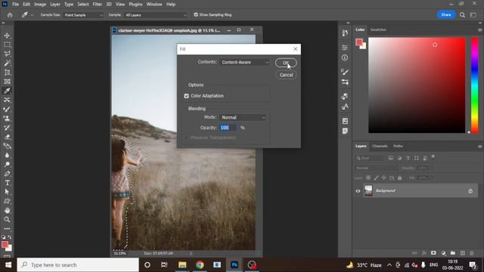Screen dimensions: 484x272
Task: Open the Color panel flyout menu
Action: pos(479,30)
